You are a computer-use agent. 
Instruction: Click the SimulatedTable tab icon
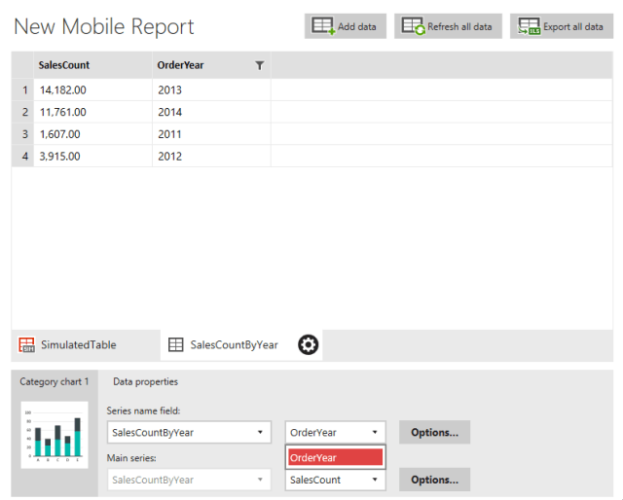click(27, 344)
